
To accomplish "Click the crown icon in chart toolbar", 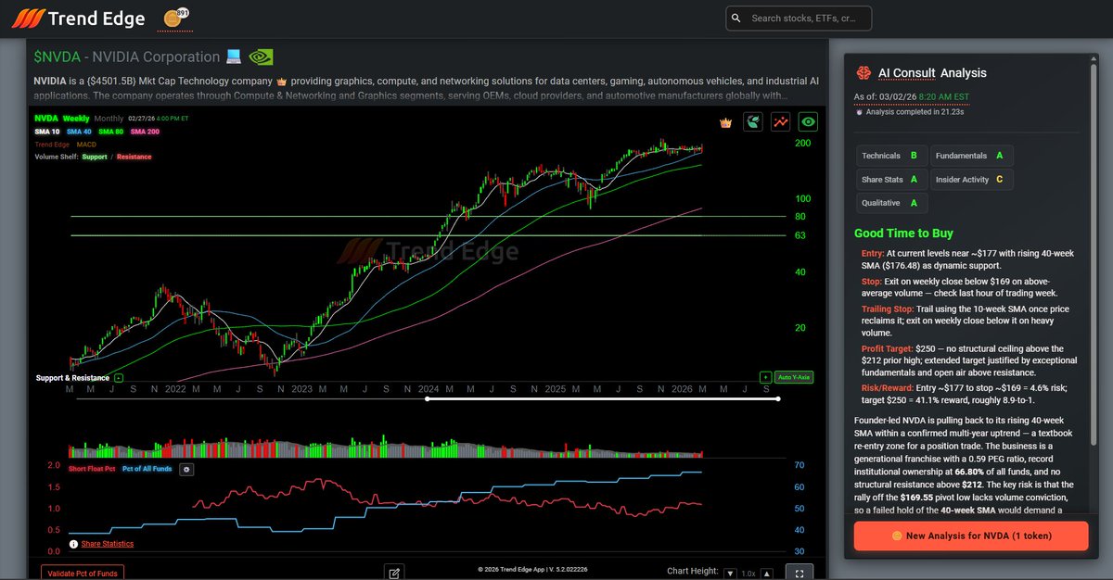I will (x=726, y=122).
